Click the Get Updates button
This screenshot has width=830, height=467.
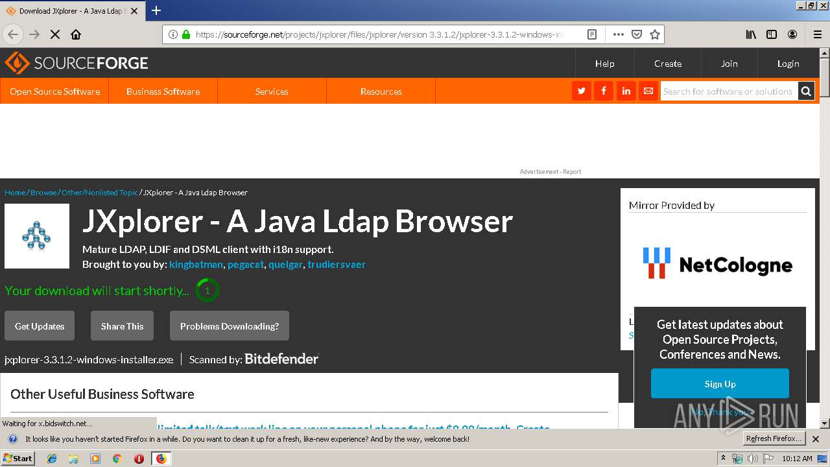40,326
